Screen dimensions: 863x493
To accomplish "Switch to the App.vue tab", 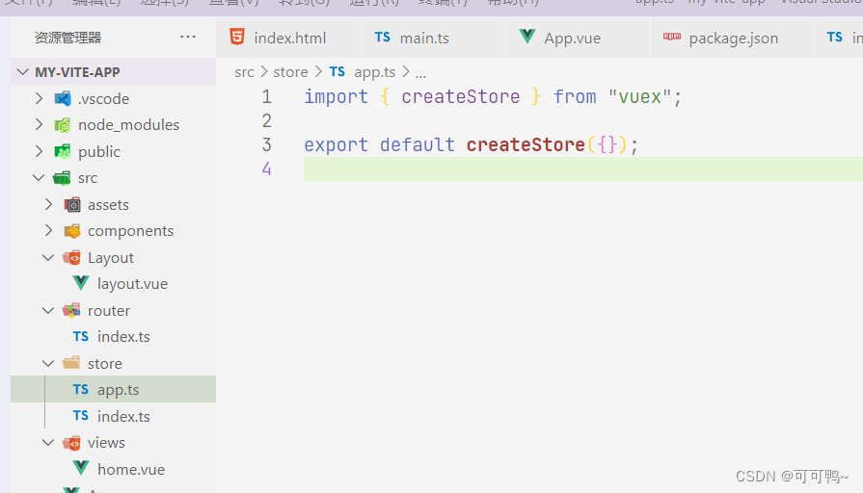I will (x=578, y=38).
